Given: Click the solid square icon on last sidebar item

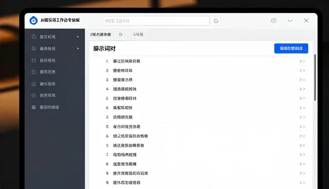Looking at the screenshot, I should [33, 107].
